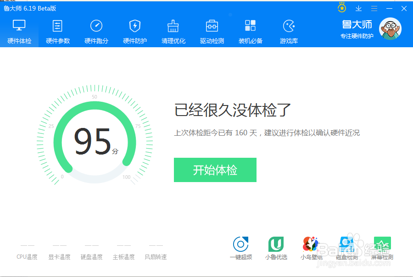413x277 pixels.
Task: Open 小鸟壁纸 wallpaper tool
Action: 311,248
